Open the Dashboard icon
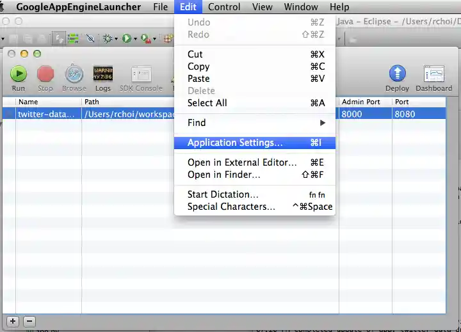The width and height of the screenshot is (461, 332). (x=433, y=74)
